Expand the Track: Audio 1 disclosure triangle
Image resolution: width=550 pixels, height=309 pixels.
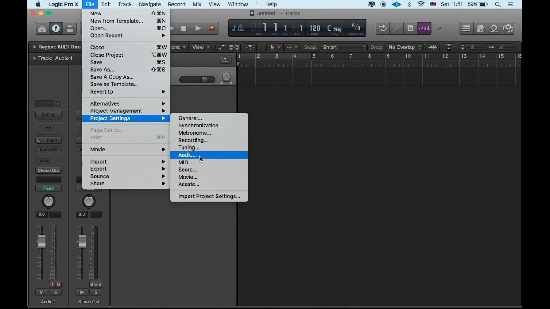tap(34, 58)
